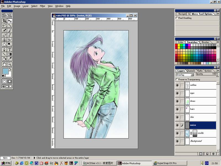Open the Layers panel flyout menu arrow

click(218, 71)
